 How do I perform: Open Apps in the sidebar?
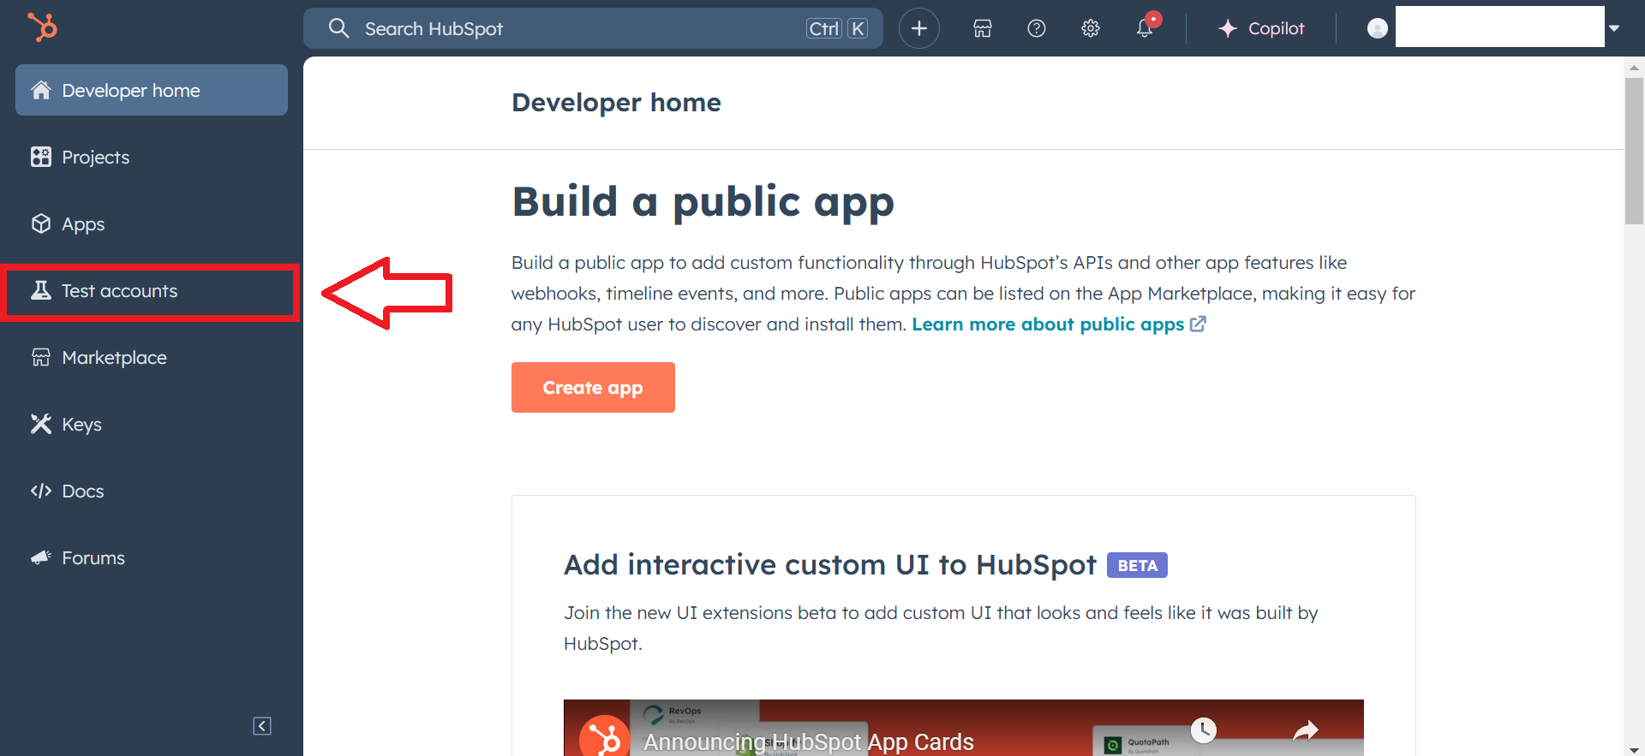pos(152,223)
